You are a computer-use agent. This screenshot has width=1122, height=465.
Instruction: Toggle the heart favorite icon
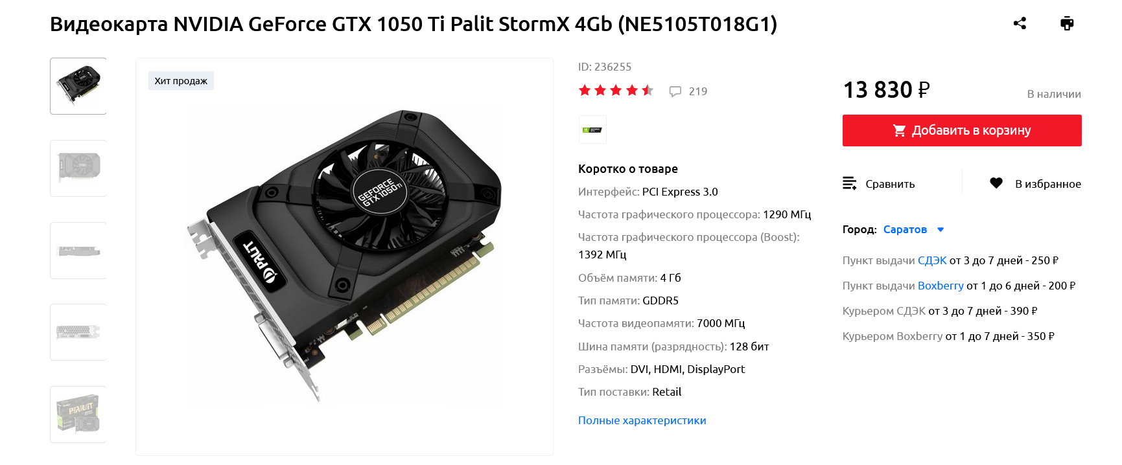(996, 183)
